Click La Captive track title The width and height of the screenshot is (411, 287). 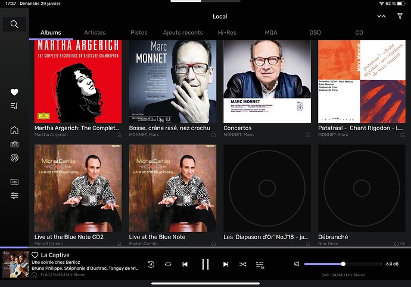(x=55, y=255)
